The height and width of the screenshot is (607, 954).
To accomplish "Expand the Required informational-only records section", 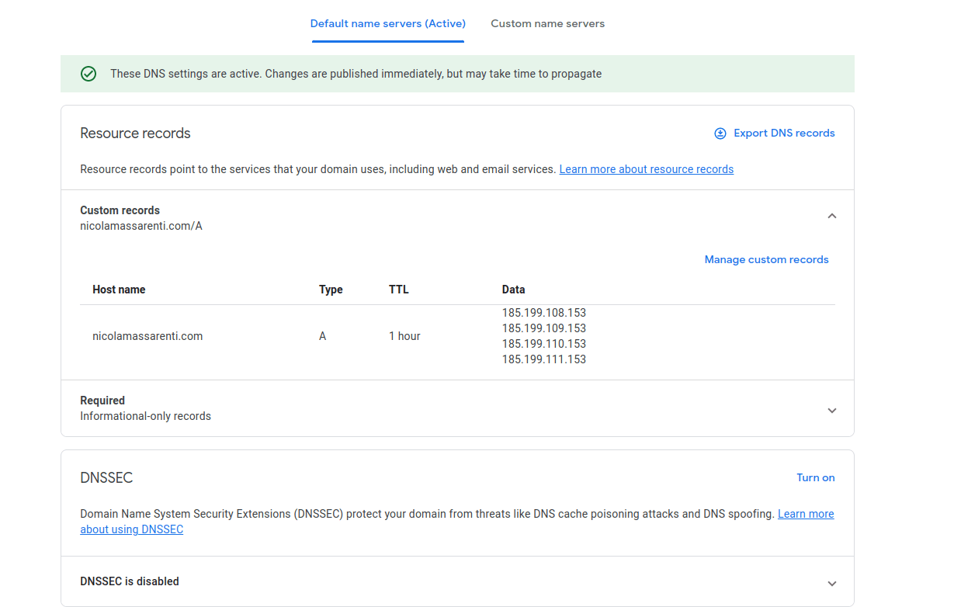I will coord(831,409).
